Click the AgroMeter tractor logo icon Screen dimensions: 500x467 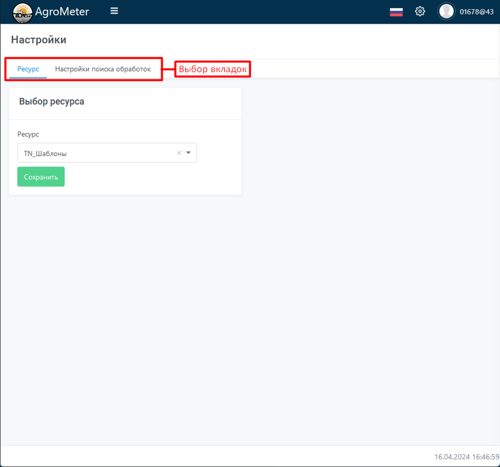point(22,12)
